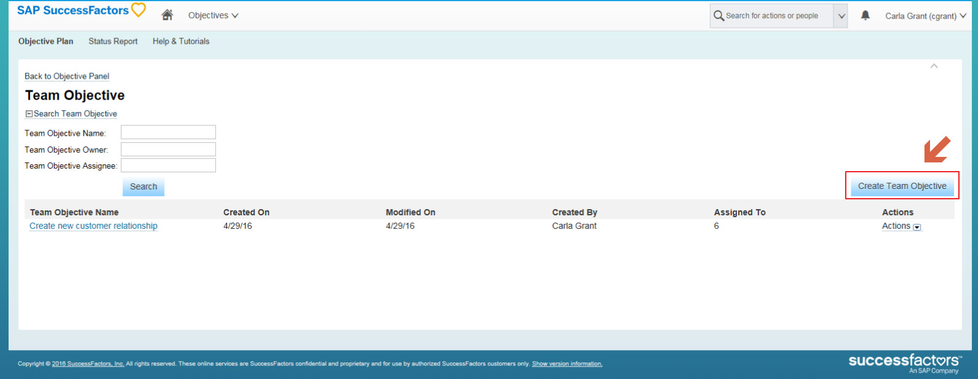Viewport: 978px width, 379px height.
Task: Open the notifications bell
Action: coord(865,15)
